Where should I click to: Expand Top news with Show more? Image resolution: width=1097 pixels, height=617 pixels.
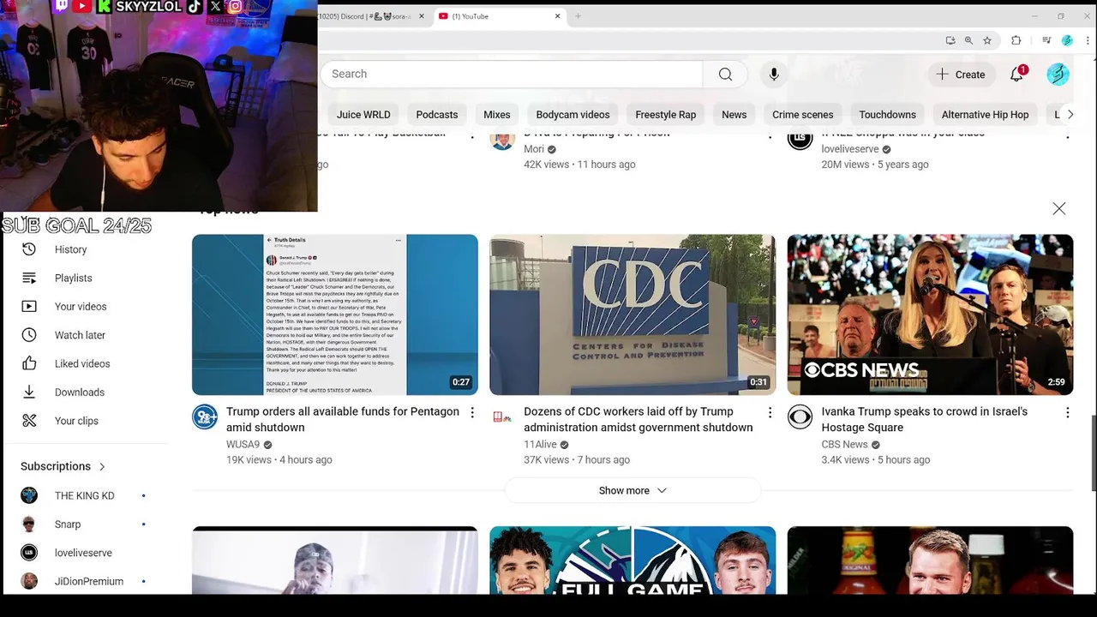point(632,491)
